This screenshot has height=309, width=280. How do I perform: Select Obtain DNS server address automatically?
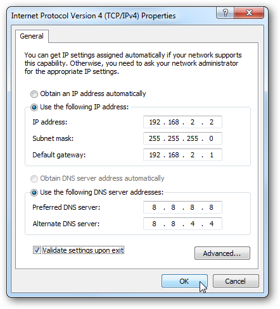click(x=34, y=179)
